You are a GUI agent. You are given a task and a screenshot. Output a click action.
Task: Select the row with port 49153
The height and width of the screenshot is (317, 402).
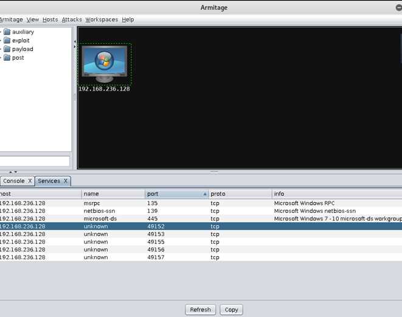[201, 234]
